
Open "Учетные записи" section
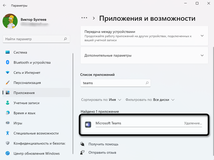point(36,103)
